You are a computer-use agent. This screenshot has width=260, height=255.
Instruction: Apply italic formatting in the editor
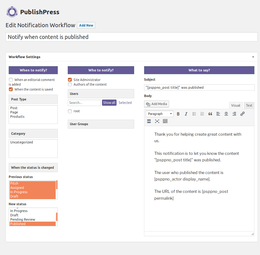click(186, 114)
